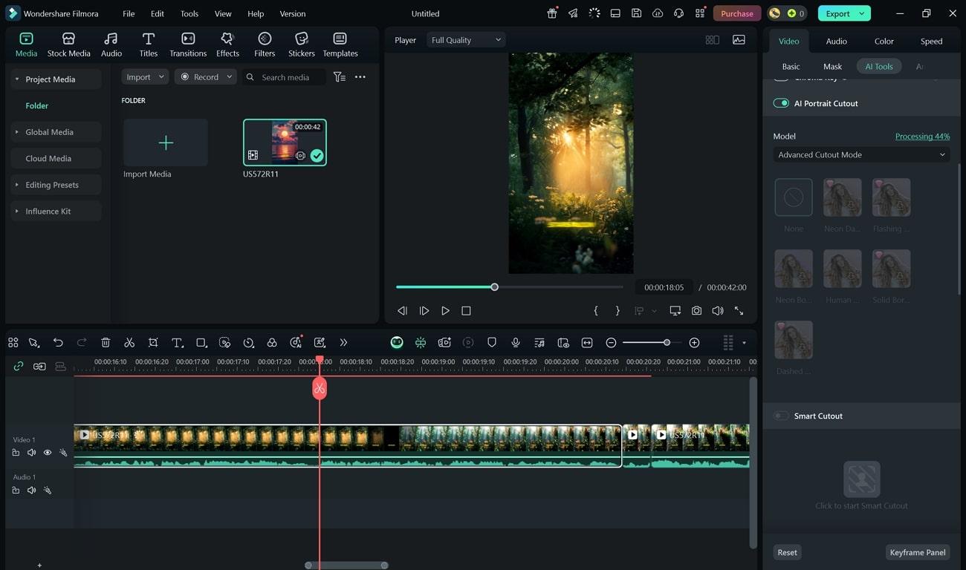Image resolution: width=966 pixels, height=570 pixels.
Task: Open the Import dropdown
Action: 145,77
